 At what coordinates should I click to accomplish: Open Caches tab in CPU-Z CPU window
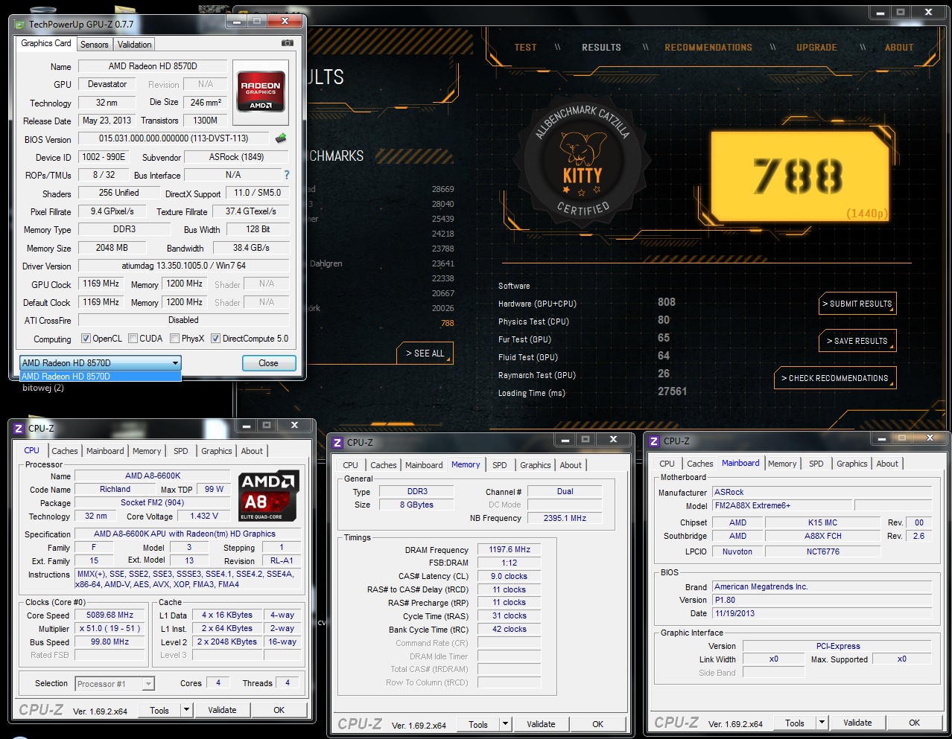tap(65, 451)
